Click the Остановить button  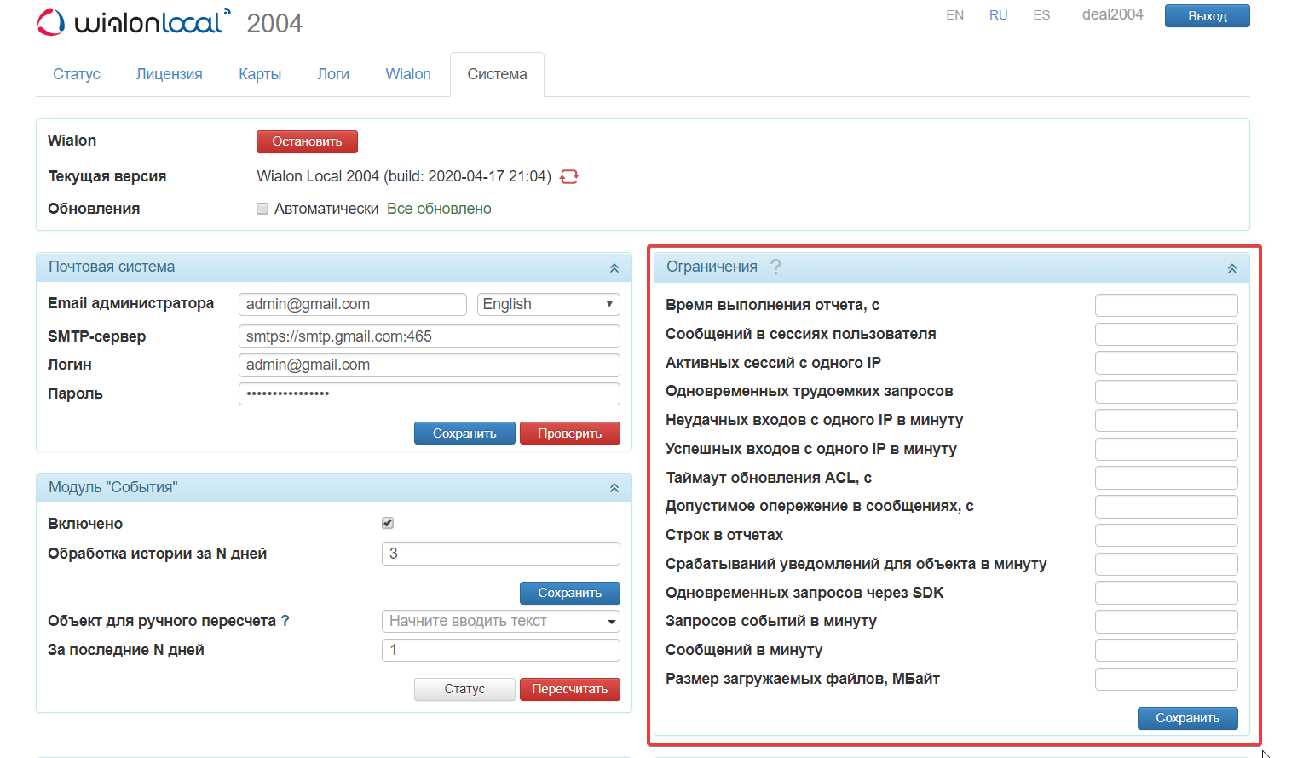[307, 141]
